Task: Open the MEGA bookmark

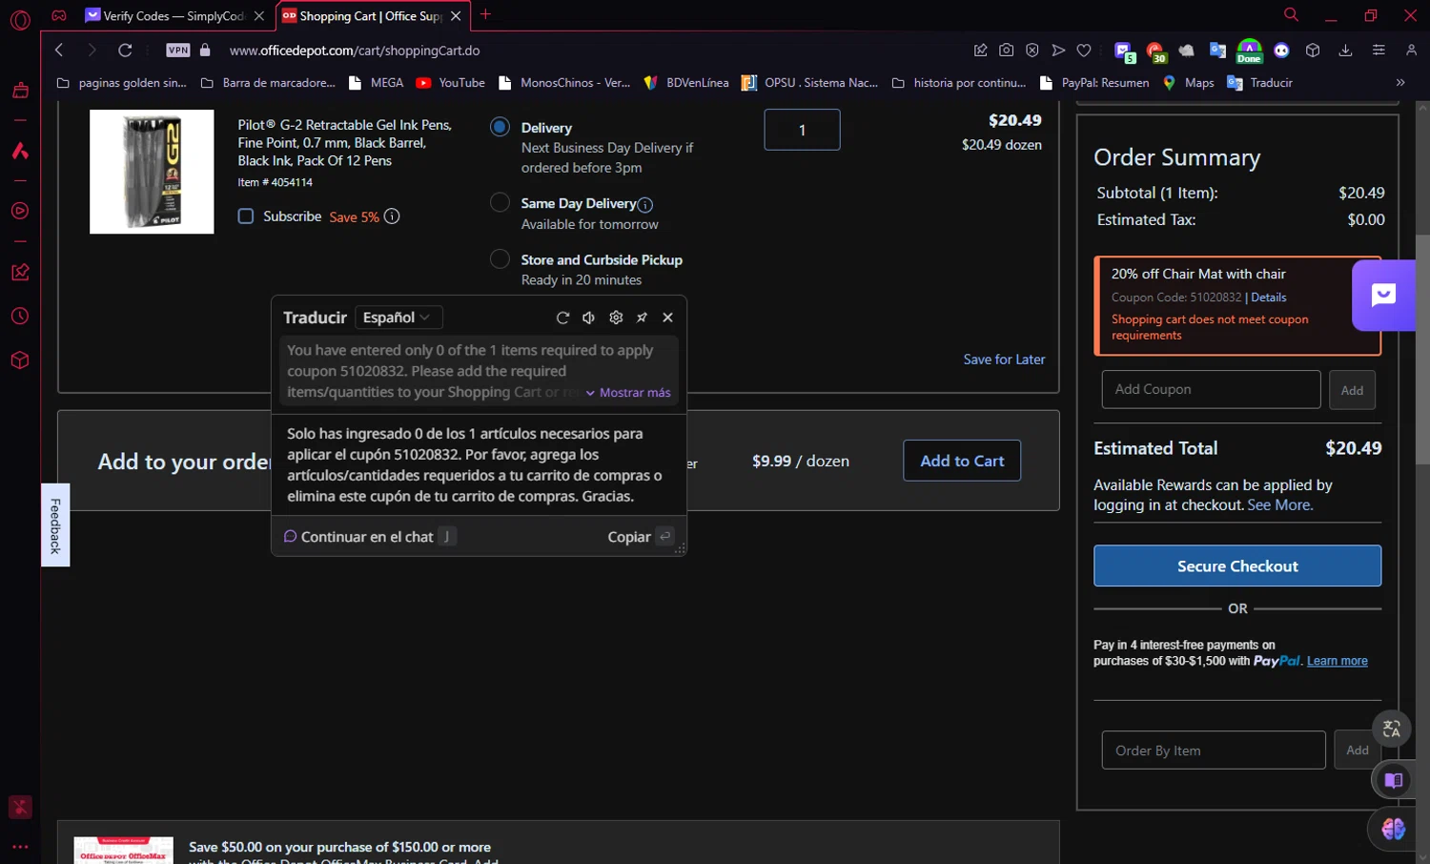Action: coord(376,83)
